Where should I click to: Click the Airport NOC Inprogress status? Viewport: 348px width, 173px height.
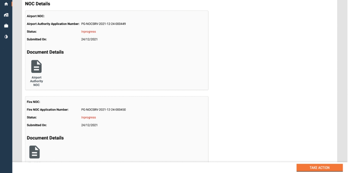click(89, 32)
